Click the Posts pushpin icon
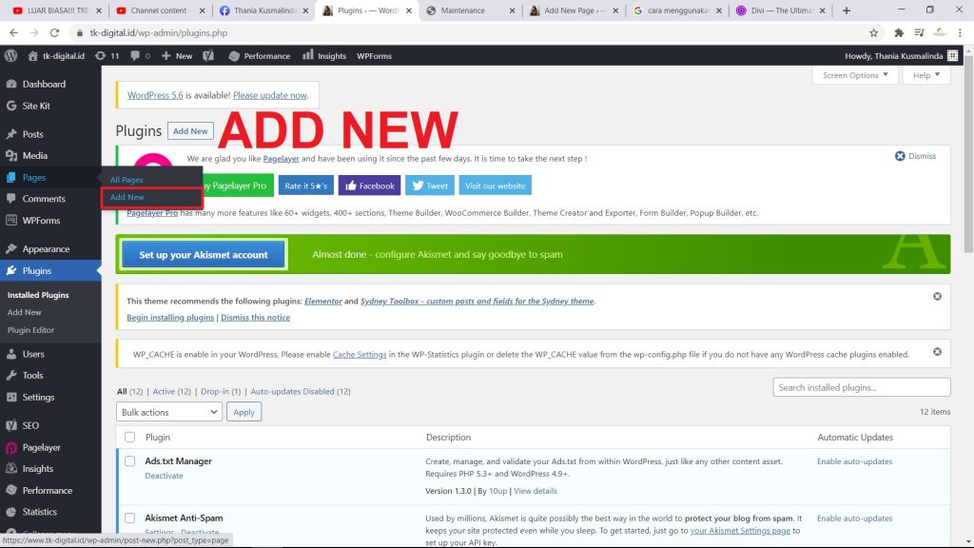This screenshot has height=548, width=974. (11, 134)
